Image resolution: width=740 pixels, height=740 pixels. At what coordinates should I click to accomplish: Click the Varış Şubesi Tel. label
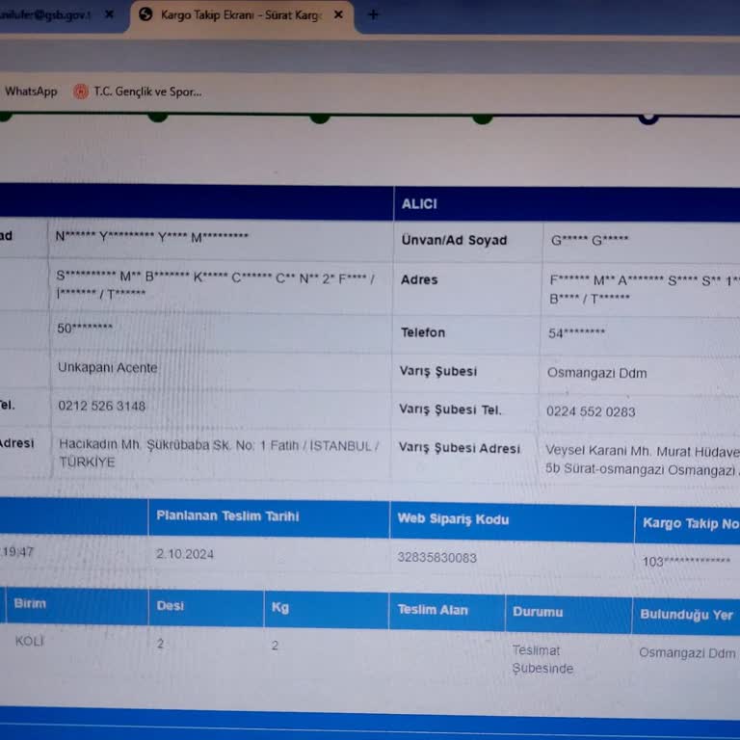[450, 410]
